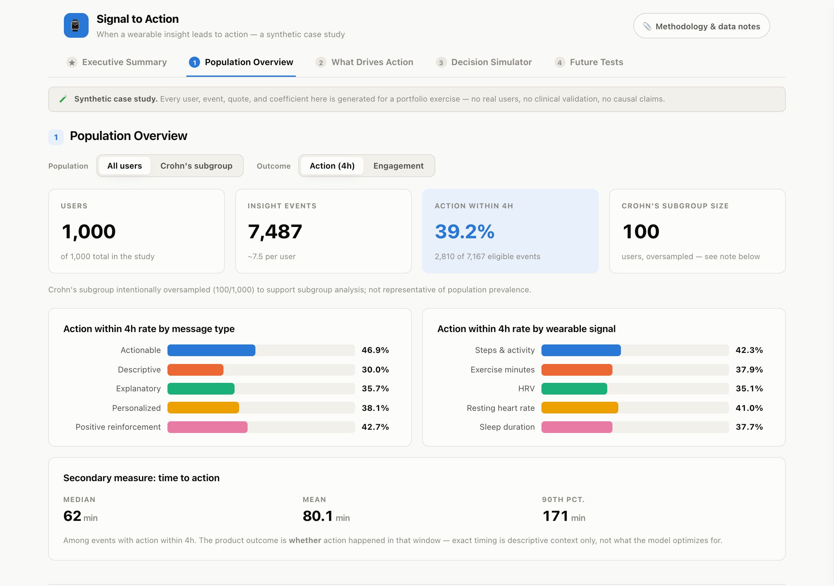Click the Action Within 4H 39.2% card

510,231
